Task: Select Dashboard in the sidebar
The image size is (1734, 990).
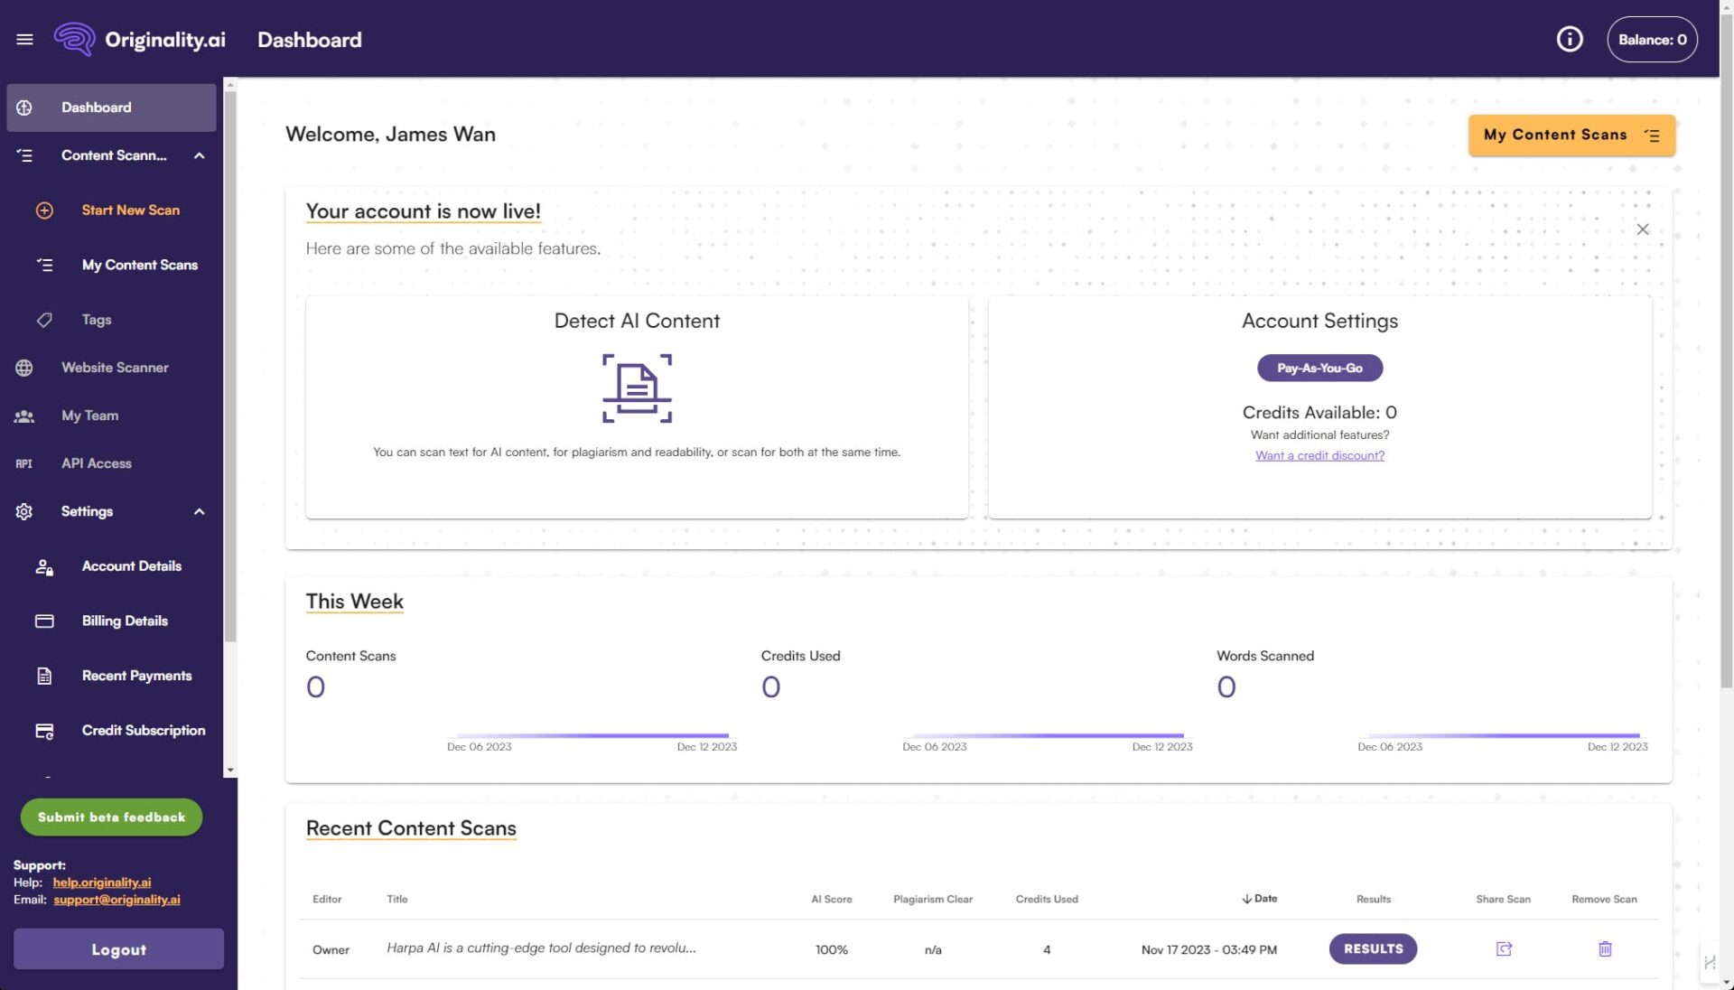Action: pos(111,107)
